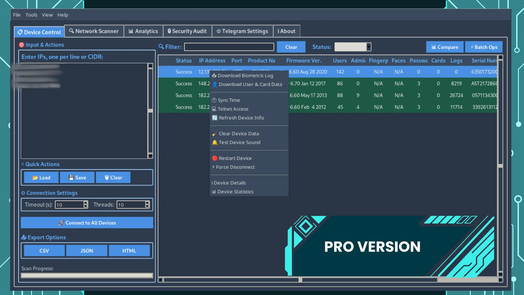This screenshot has height=295, width=524.
Task: Click the red Restart Device icon
Action: (215, 158)
